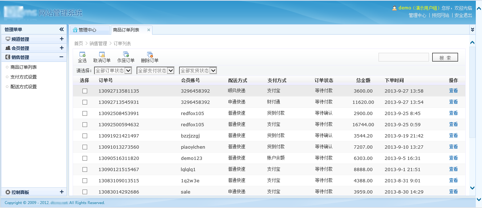The width and height of the screenshot is (482, 208).
Task: Tick checkbox for order 13083109013515
Action: click(x=85, y=181)
